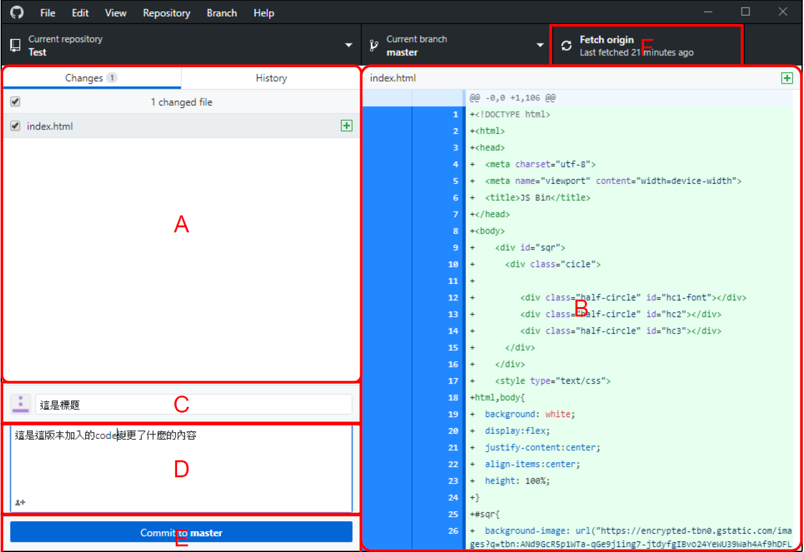Click the Fetch origin sync icon

[x=566, y=46]
